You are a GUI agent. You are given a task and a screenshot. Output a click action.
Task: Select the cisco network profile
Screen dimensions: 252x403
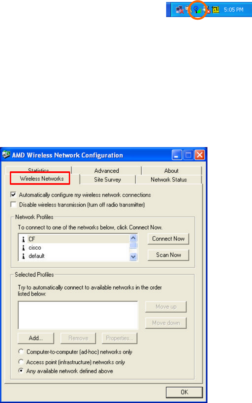pyautogui.click(x=74, y=248)
